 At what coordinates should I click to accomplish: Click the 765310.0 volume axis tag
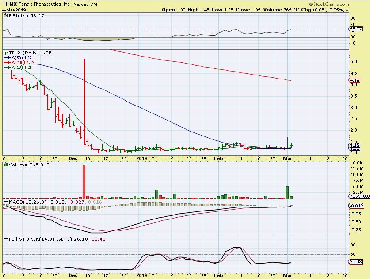[x=359, y=196]
